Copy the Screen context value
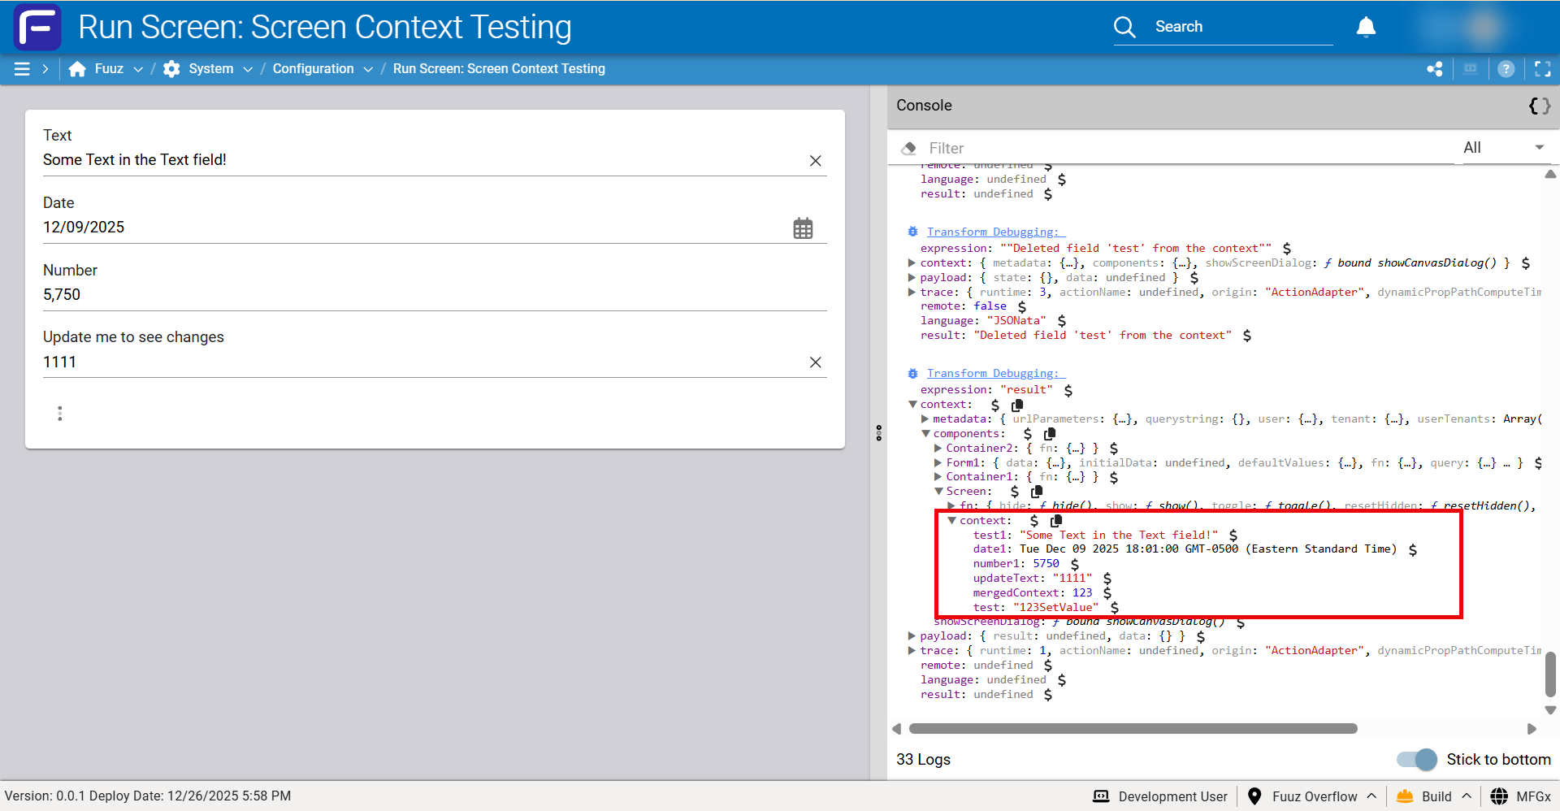The height and width of the screenshot is (811, 1560). (1056, 521)
